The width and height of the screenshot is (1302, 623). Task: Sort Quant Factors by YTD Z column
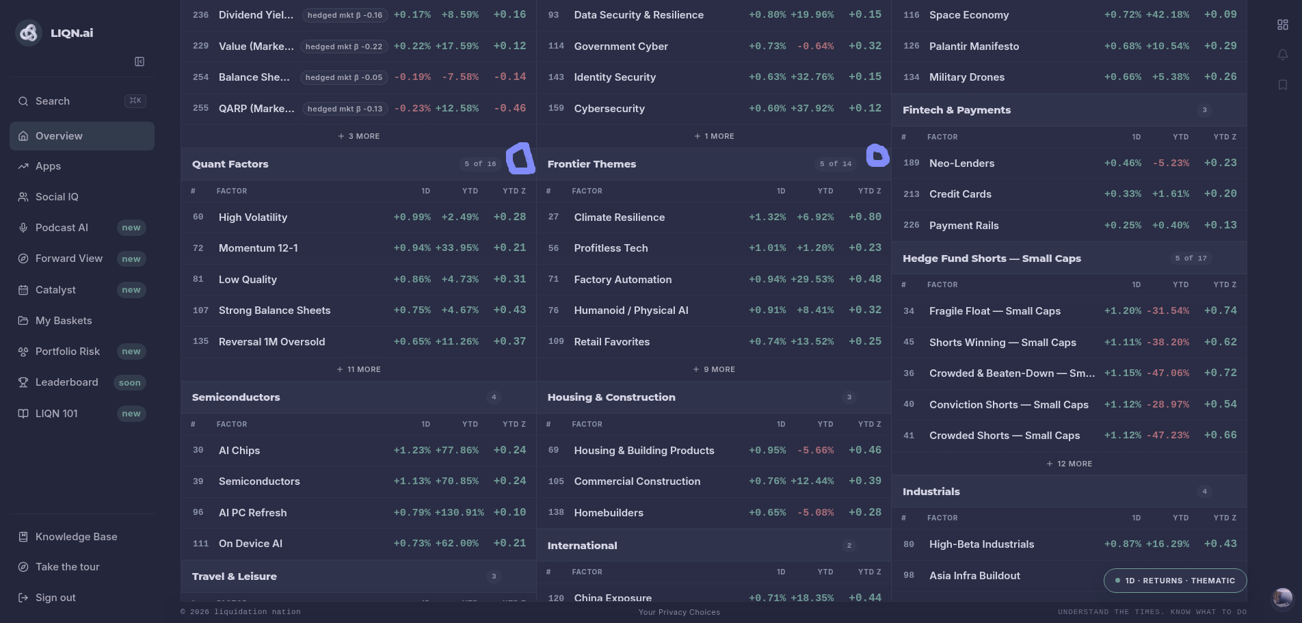click(514, 191)
